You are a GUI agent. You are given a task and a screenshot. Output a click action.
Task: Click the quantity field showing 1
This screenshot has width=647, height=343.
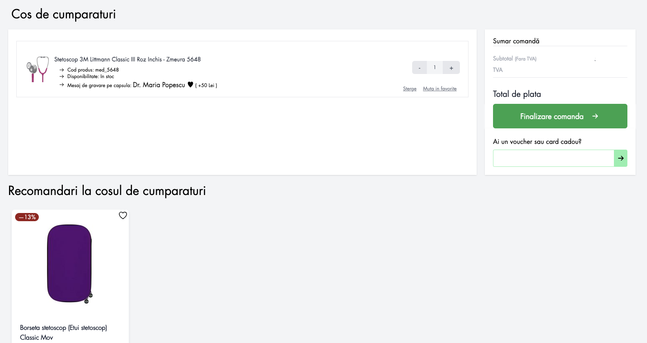(x=435, y=67)
